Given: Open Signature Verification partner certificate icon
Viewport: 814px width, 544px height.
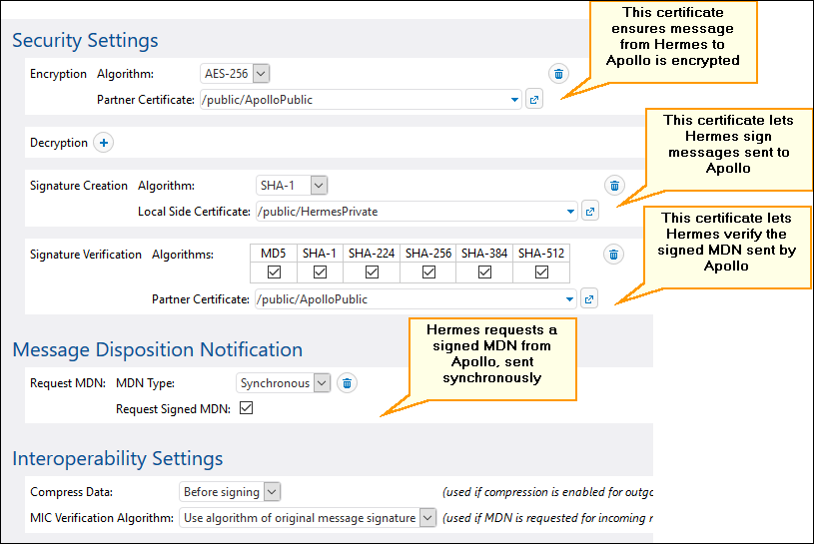Looking at the screenshot, I should (589, 298).
